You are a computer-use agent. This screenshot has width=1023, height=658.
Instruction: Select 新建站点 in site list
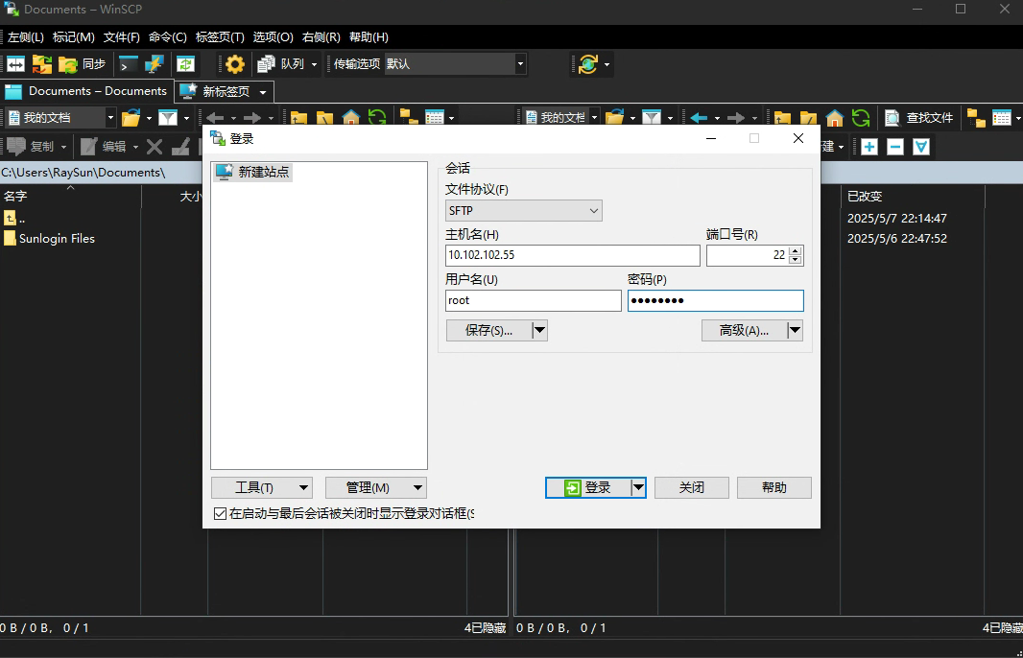point(253,172)
